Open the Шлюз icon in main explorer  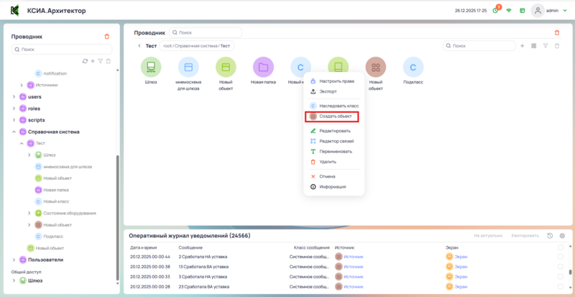tap(151, 68)
